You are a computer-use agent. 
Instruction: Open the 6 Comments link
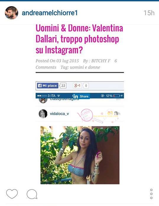tap(76, 64)
